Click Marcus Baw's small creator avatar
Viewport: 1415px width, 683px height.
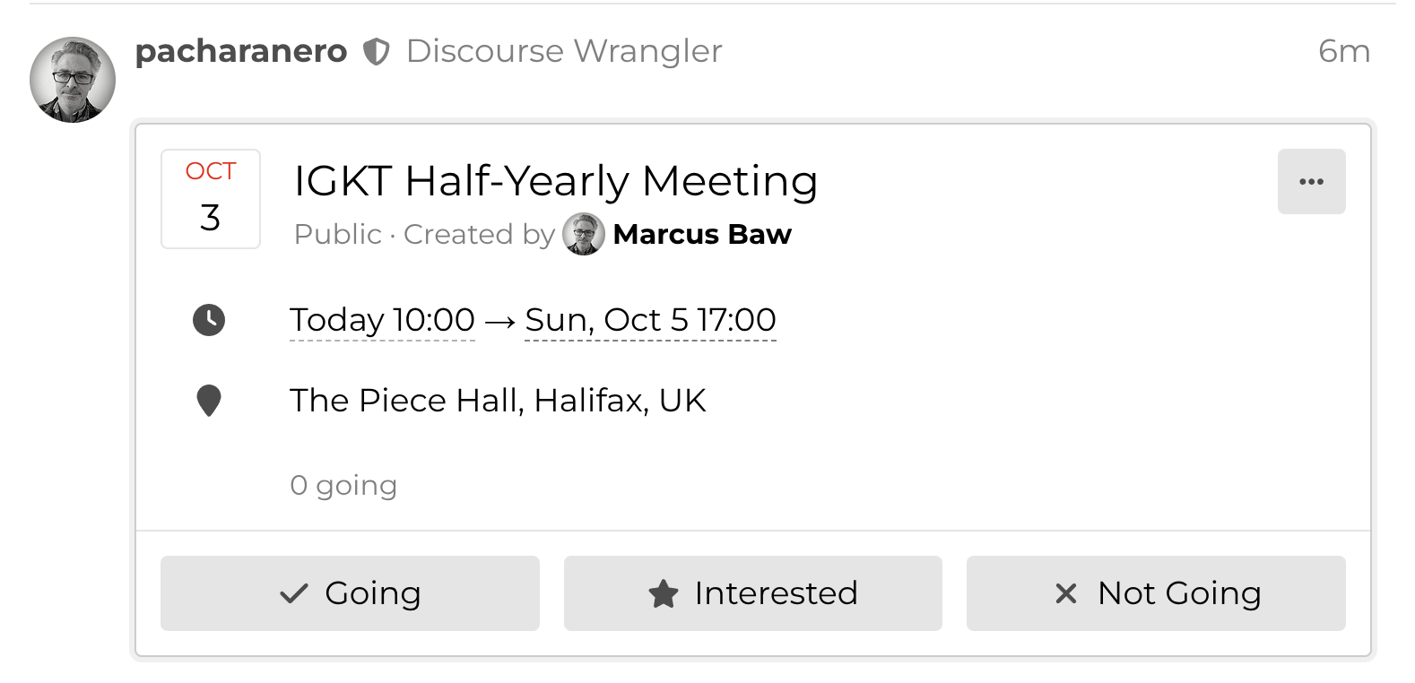[584, 234]
